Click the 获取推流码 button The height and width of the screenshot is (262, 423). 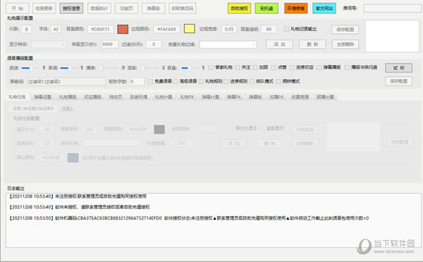coord(183,8)
